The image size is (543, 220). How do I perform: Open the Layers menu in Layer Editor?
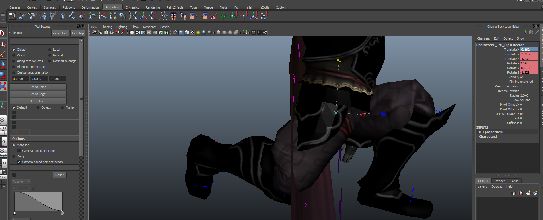pos(482,186)
